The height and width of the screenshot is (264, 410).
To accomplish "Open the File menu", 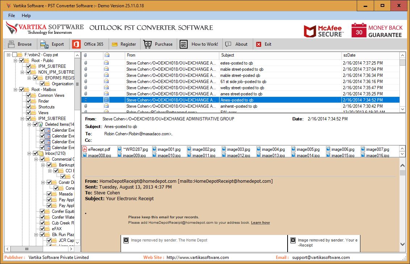I will (12, 16).
